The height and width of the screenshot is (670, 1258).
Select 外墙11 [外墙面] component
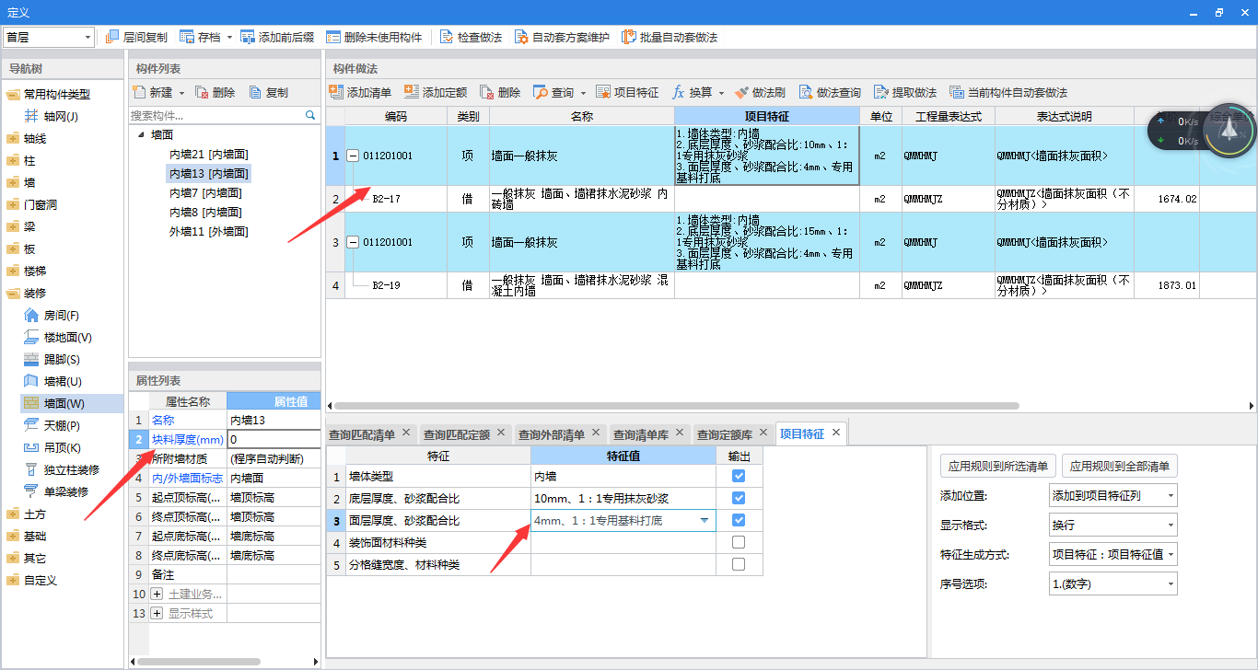pos(208,231)
